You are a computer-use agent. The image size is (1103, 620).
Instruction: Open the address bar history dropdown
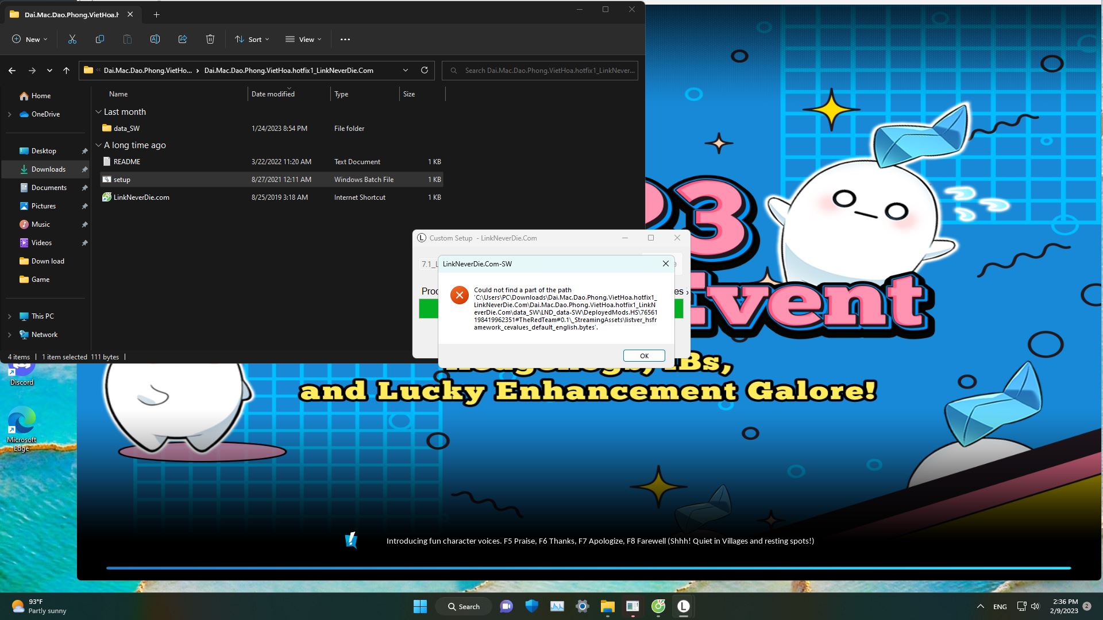[x=406, y=70]
